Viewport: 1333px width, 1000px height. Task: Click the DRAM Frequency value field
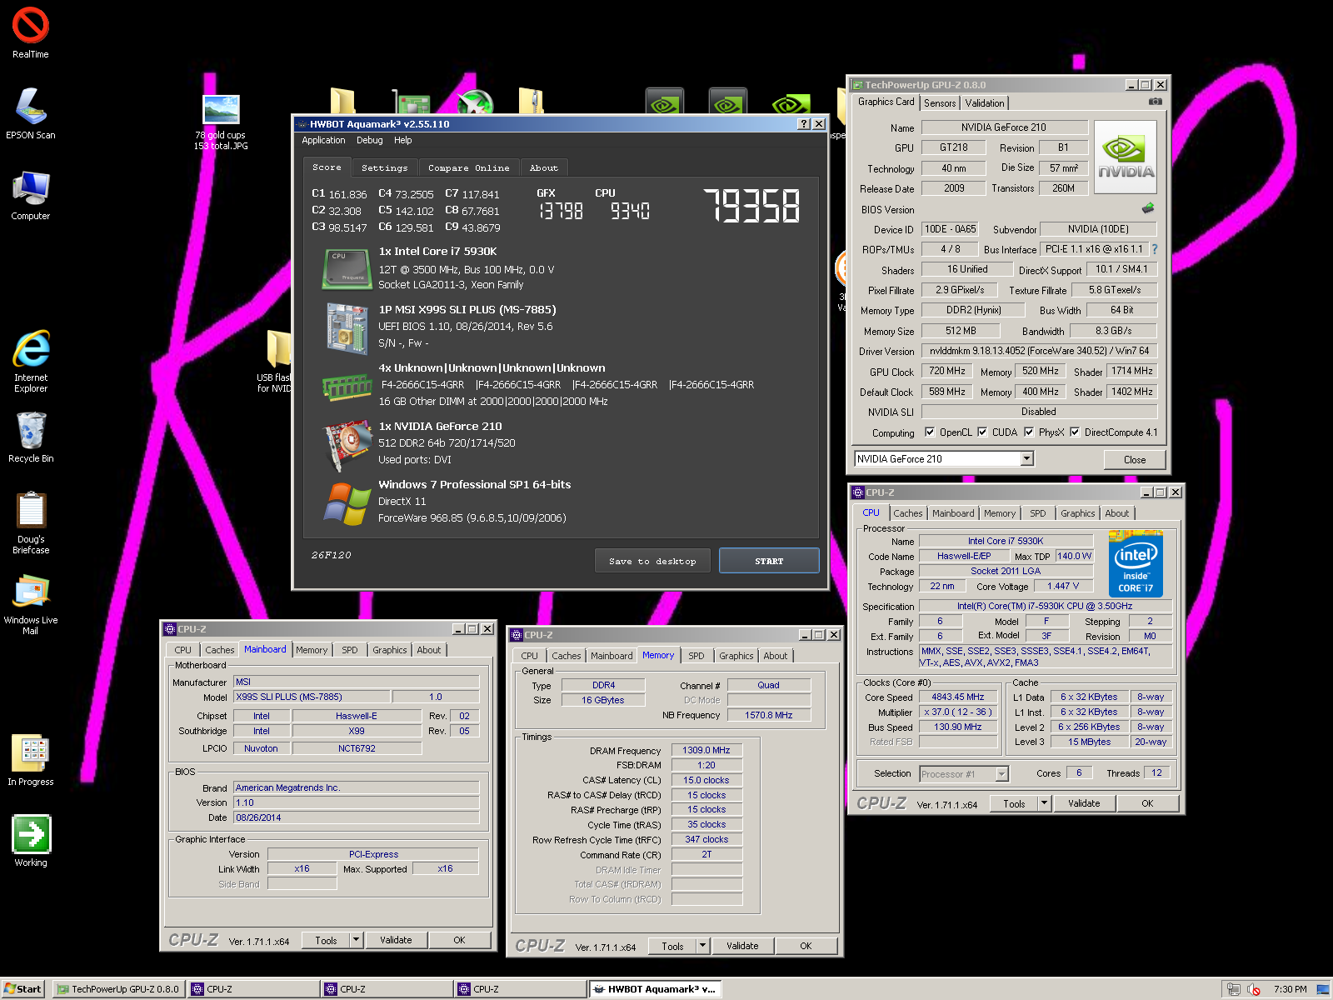(706, 750)
